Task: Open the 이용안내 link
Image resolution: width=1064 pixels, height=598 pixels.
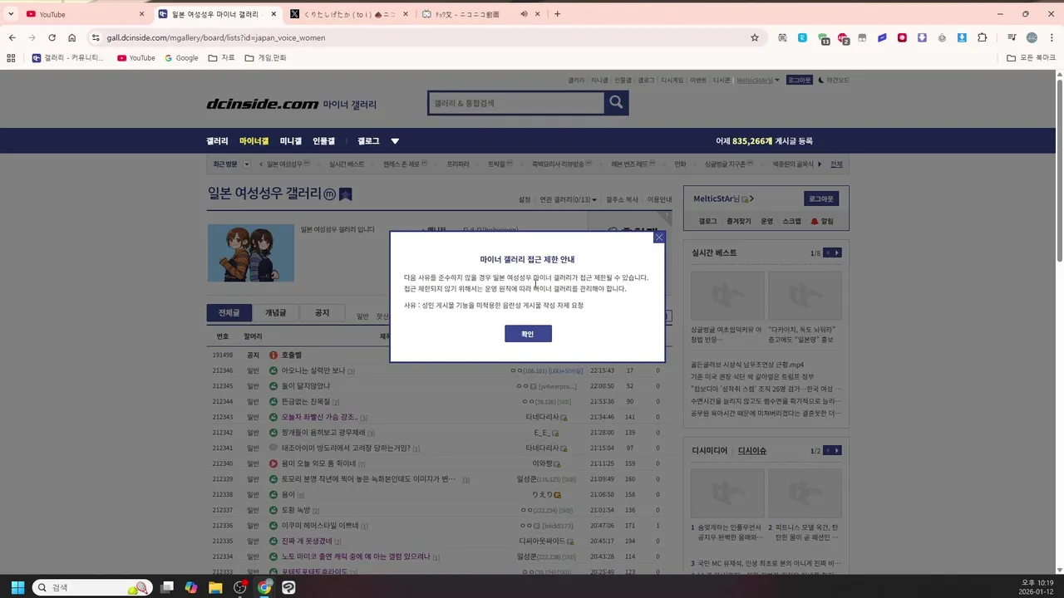Action: click(660, 199)
